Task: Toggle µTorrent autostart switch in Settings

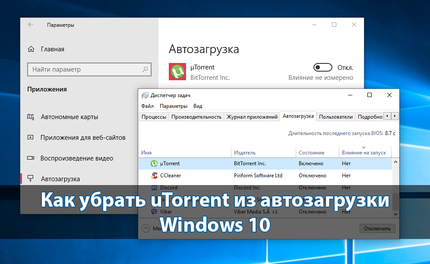Action: pyautogui.click(x=323, y=67)
